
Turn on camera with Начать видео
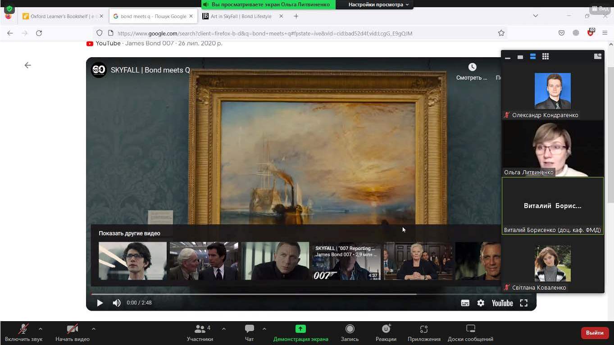click(72, 332)
